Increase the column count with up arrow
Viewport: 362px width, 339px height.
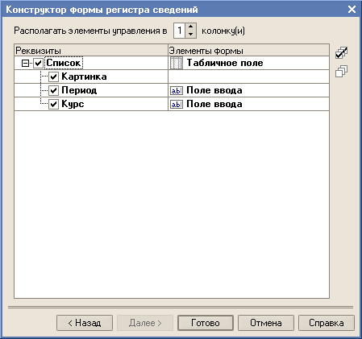coord(190,27)
